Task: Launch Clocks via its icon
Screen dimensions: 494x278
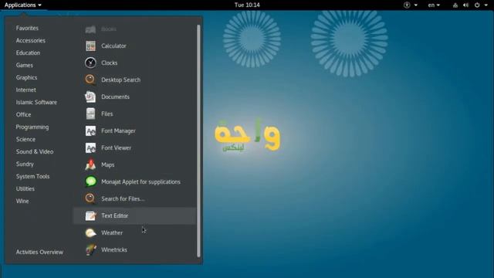Action: pyautogui.click(x=91, y=63)
